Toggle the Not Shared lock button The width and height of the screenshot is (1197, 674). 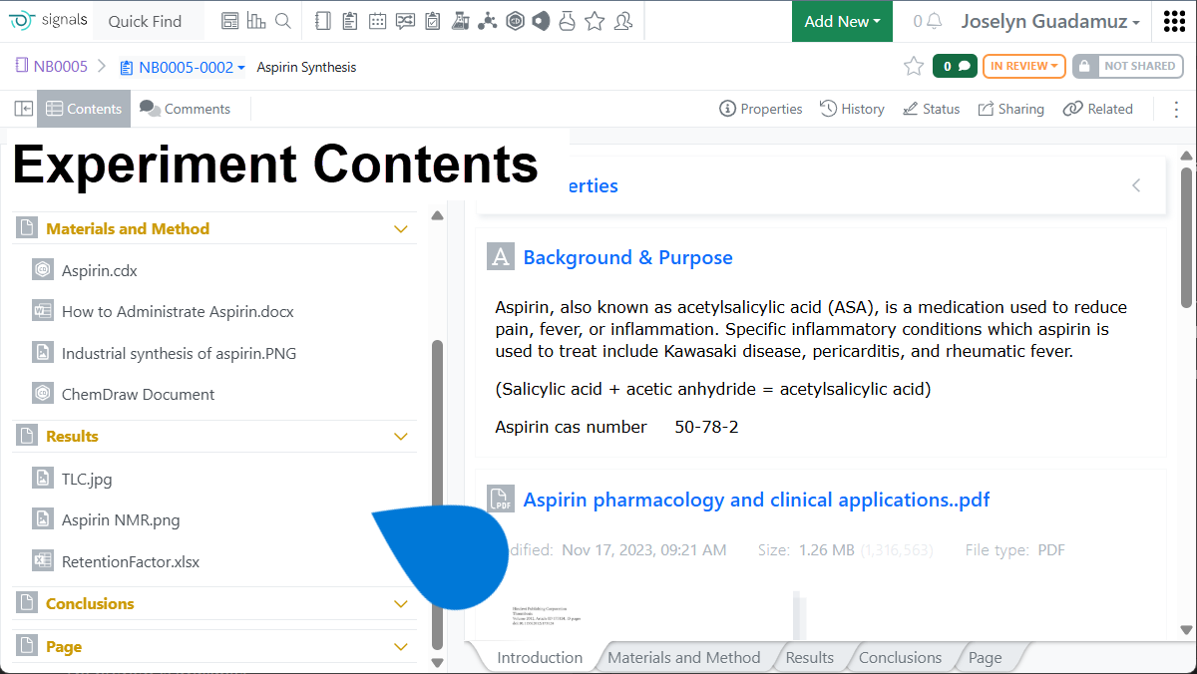pos(1127,67)
